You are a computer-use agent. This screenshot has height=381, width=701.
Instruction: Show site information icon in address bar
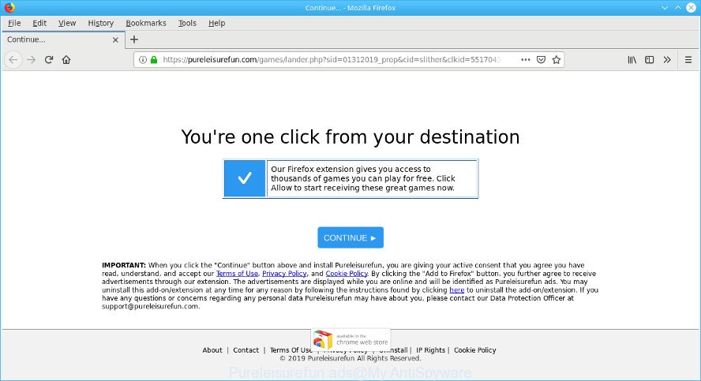point(142,60)
